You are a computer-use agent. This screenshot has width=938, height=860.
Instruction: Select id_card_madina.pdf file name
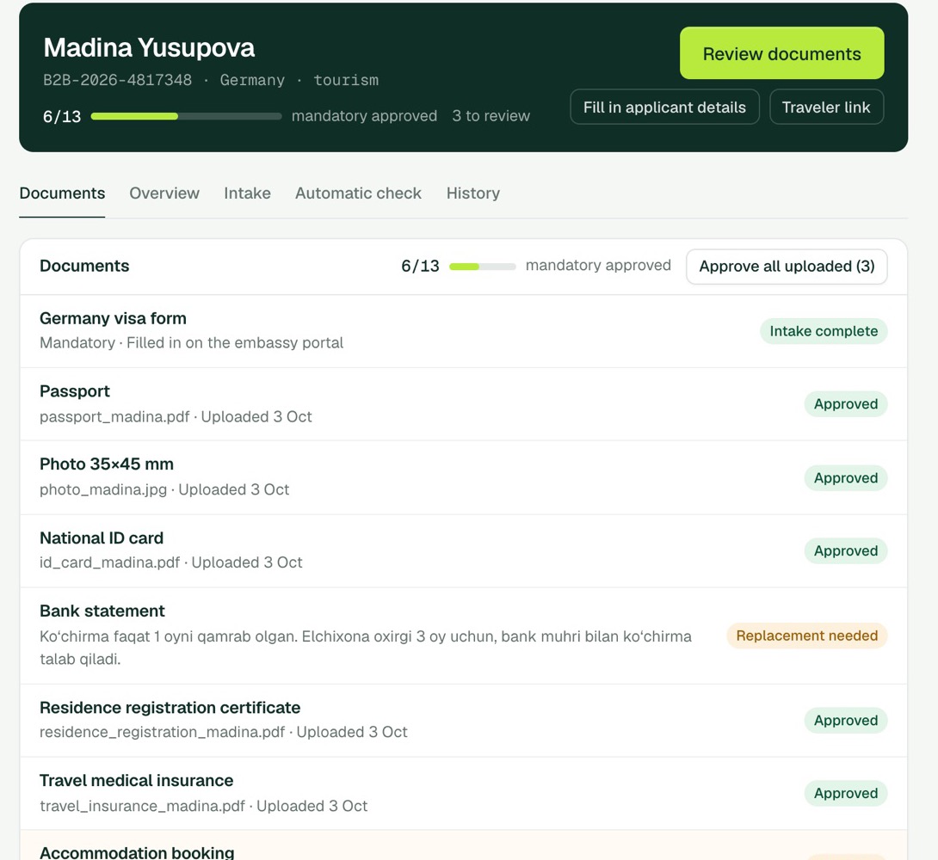point(109,562)
